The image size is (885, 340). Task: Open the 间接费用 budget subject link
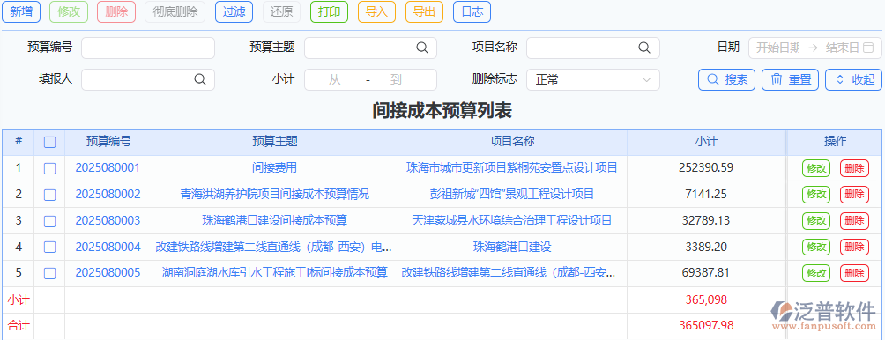pos(275,168)
